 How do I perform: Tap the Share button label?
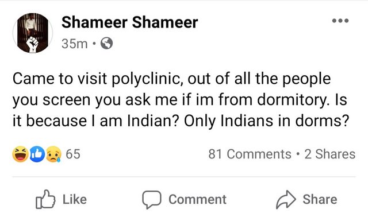tap(320, 199)
